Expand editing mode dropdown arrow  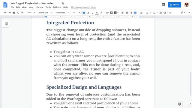pos(184,13)
